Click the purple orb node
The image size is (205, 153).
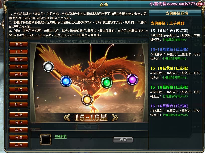(132, 80)
